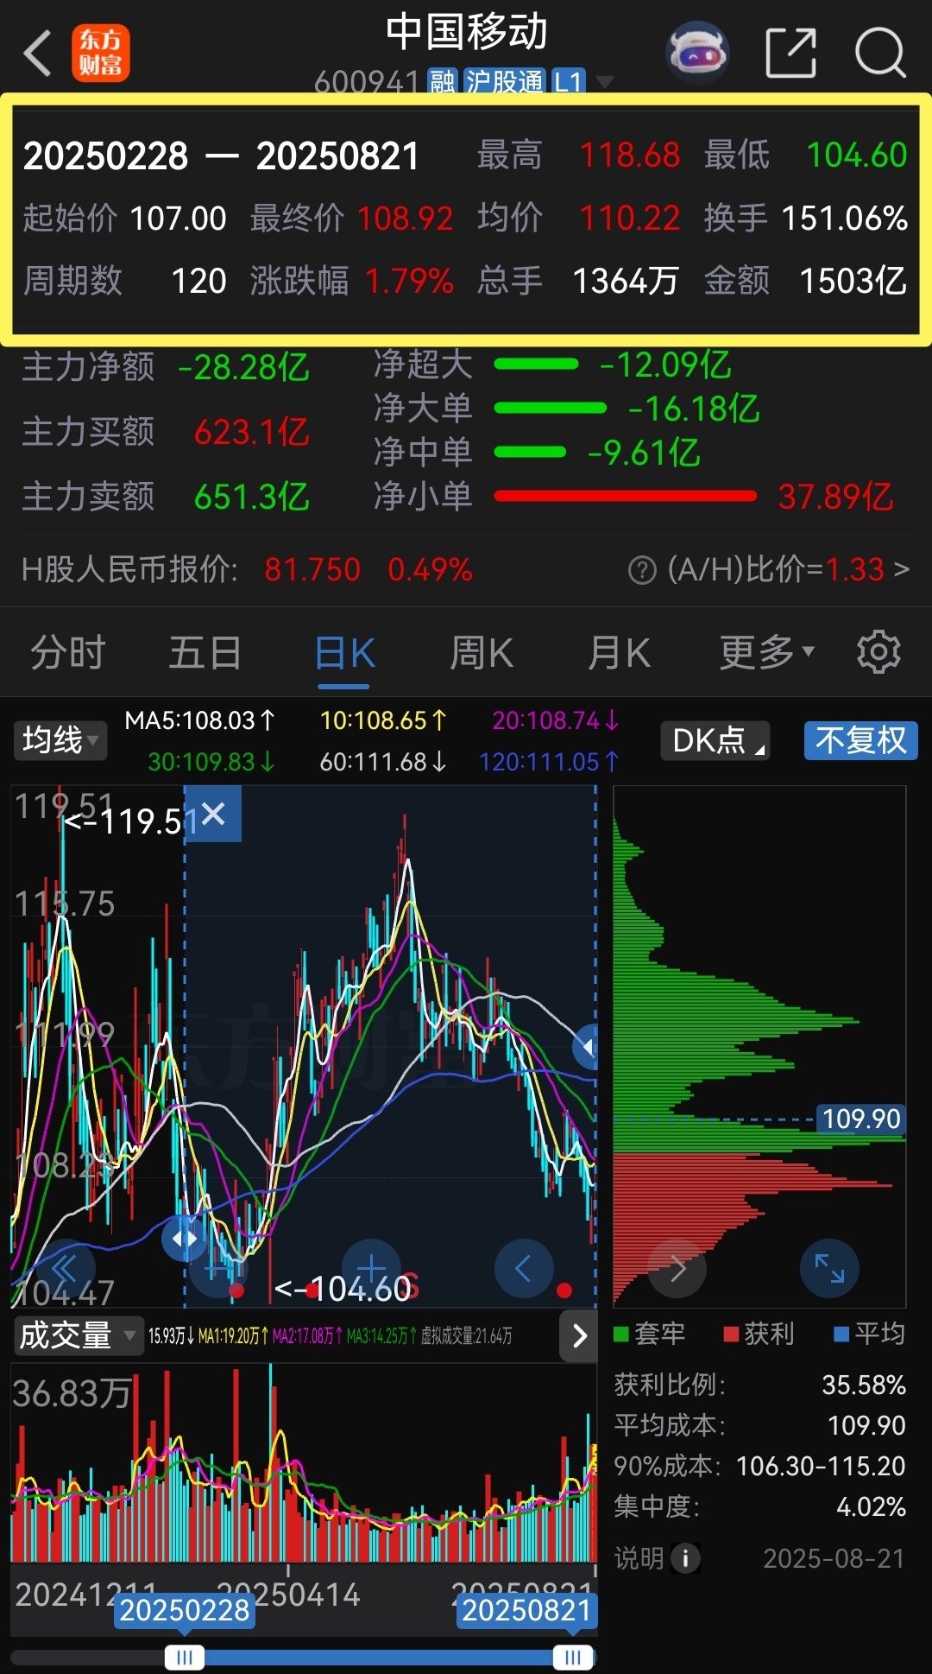Screen dimensions: 932x1674
Task: Select the 日K tab
Action: pos(344,652)
